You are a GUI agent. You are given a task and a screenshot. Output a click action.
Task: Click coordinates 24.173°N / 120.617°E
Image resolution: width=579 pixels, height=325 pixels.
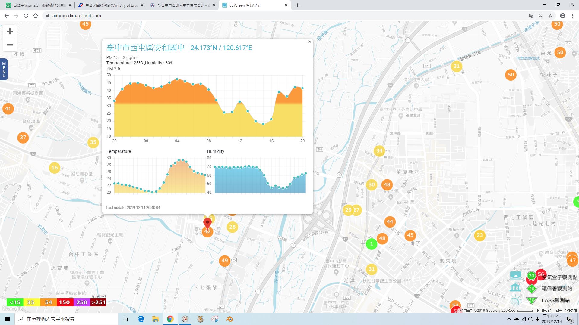[x=221, y=48]
